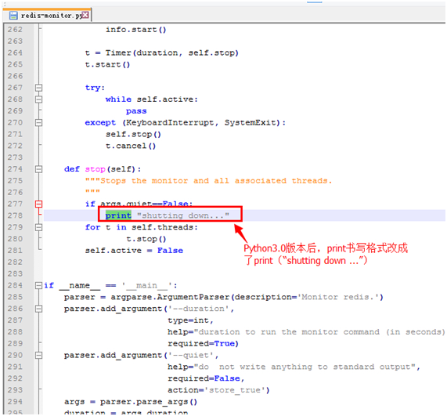Click "while self.active:" on line 268
This screenshot has height=416, width=447.
[x=151, y=99]
